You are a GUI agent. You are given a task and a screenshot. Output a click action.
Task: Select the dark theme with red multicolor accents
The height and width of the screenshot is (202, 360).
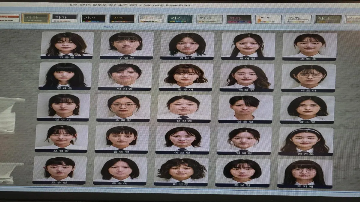[x=239, y=19]
